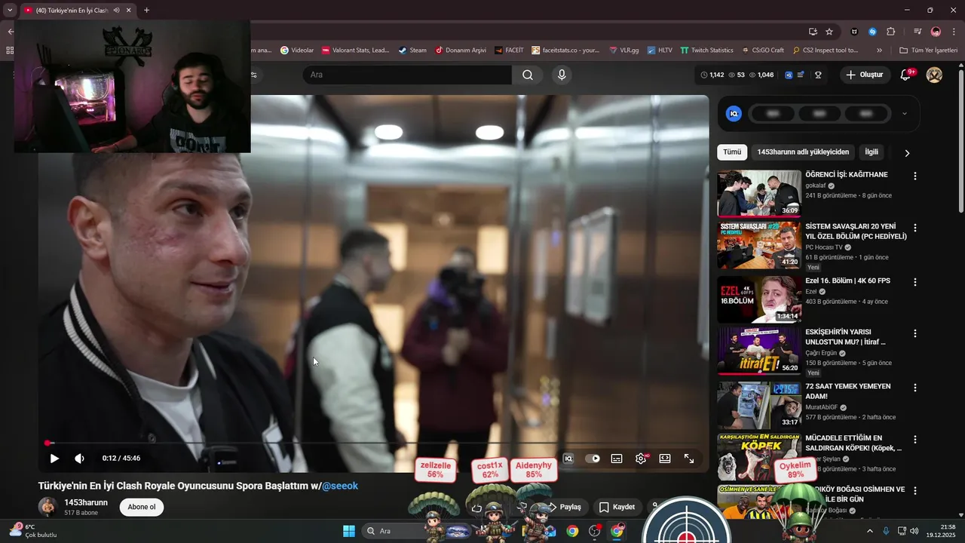
Task: Enter fullscreen with the player icon
Action: coord(689,459)
